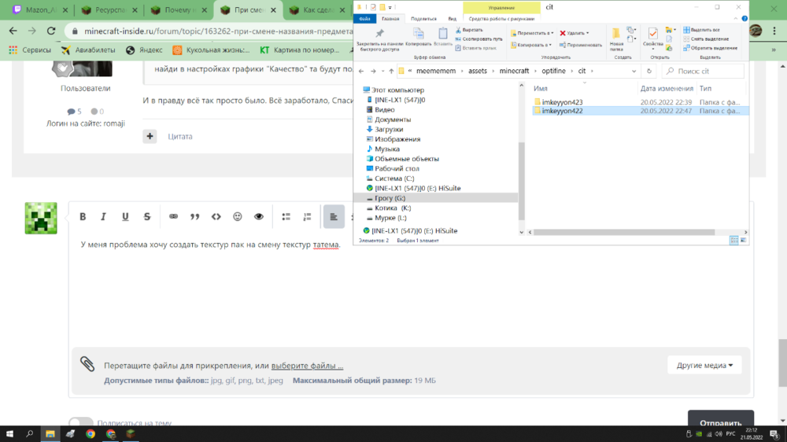Toggle bold formatting in the editor
The width and height of the screenshot is (787, 442).
pos(83,217)
